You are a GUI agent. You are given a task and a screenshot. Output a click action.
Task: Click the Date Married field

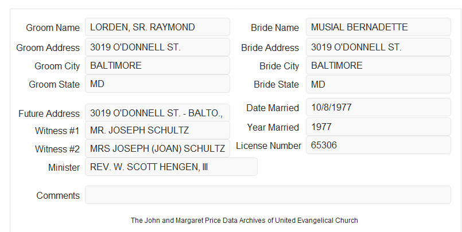pyautogui.click(x=378, y=107)
